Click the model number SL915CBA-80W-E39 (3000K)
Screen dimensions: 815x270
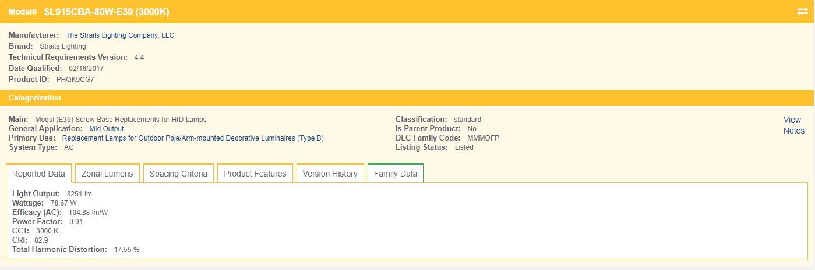pos(107,12)
